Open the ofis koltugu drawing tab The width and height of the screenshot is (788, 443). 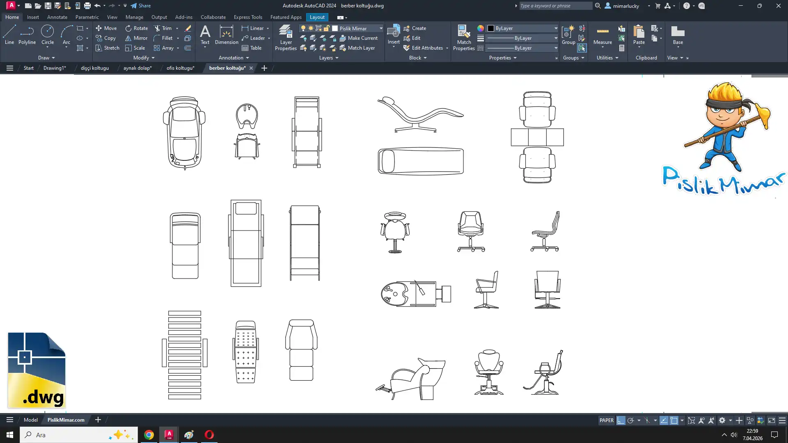[x=180, y=68]
